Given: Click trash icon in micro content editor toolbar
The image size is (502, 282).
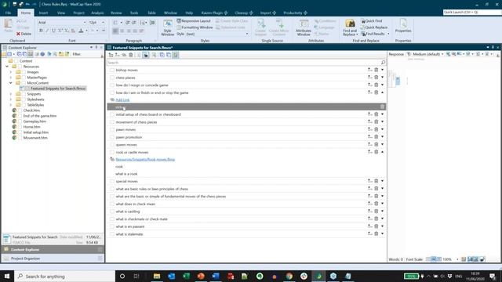Looking at the screenshot, I should coord(131,55).
